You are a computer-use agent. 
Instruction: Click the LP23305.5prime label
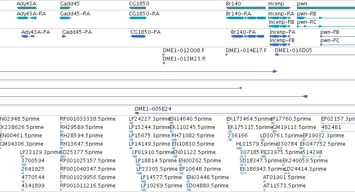point(157,169)
